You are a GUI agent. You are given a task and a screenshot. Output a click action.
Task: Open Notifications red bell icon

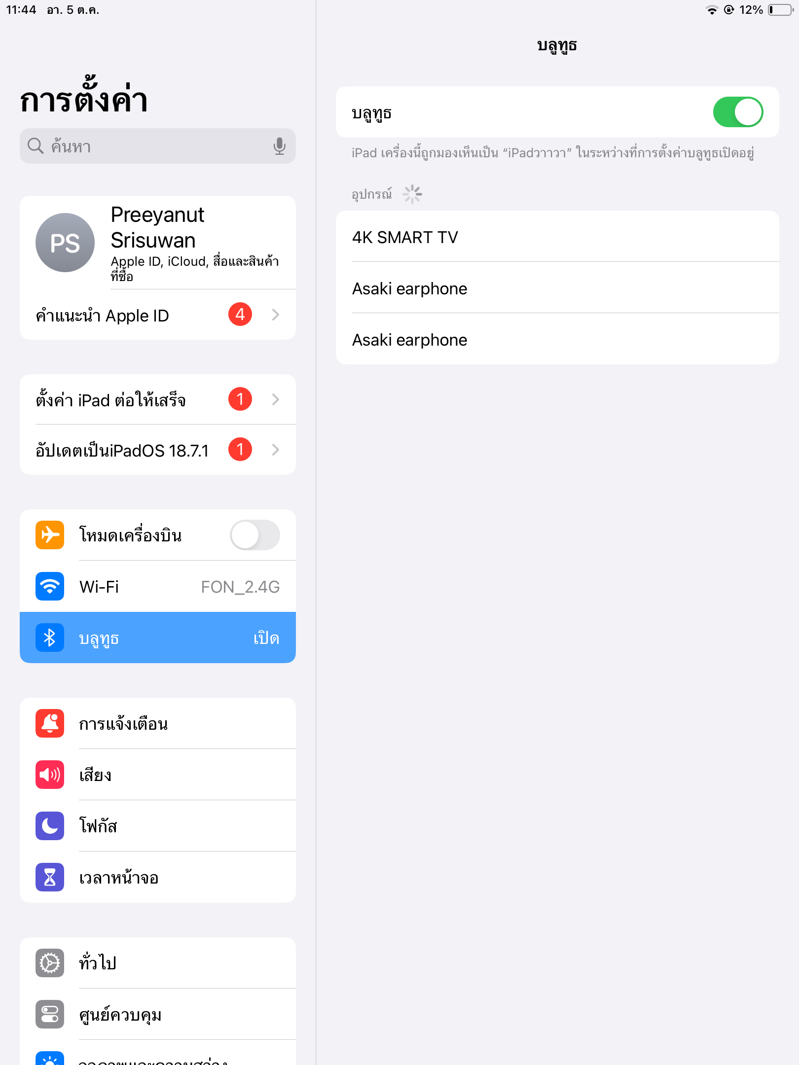(x=50, y=723)
